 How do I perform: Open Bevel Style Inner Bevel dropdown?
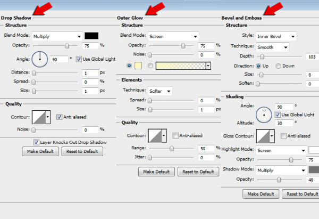tap(276, 36)
